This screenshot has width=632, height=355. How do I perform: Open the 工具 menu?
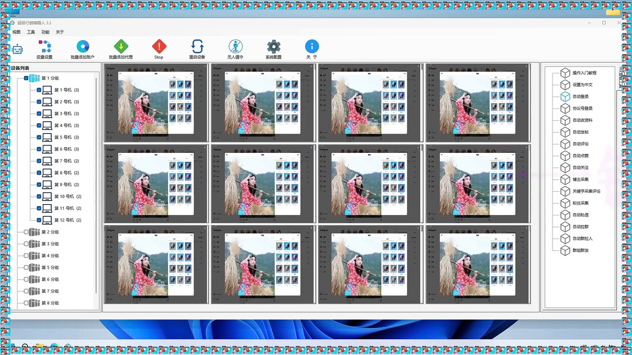coord(31,32)
